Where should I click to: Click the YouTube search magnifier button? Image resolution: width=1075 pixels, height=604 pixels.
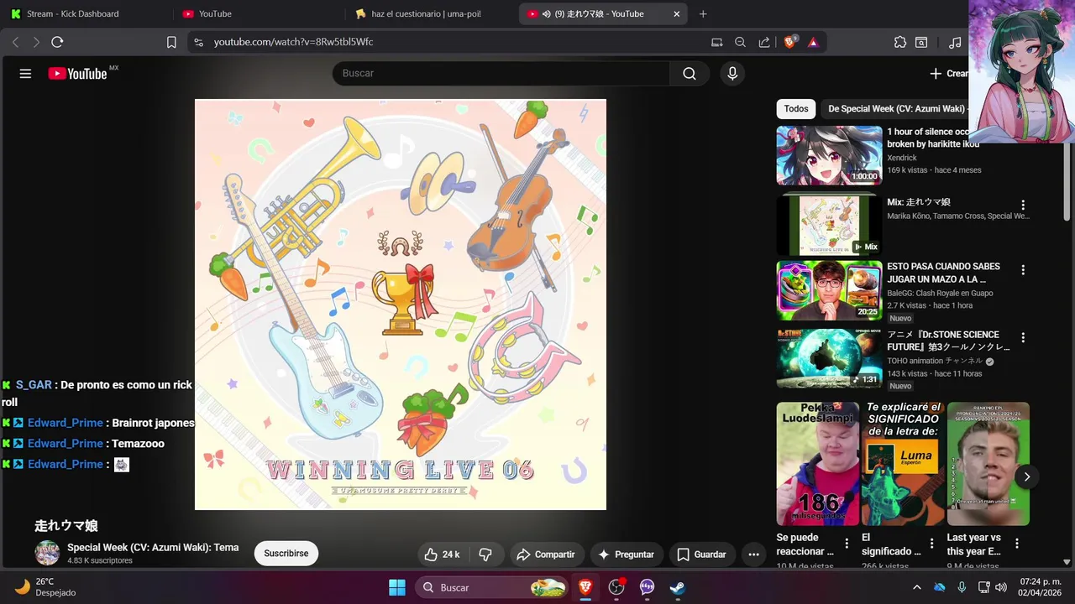(690, 74)
